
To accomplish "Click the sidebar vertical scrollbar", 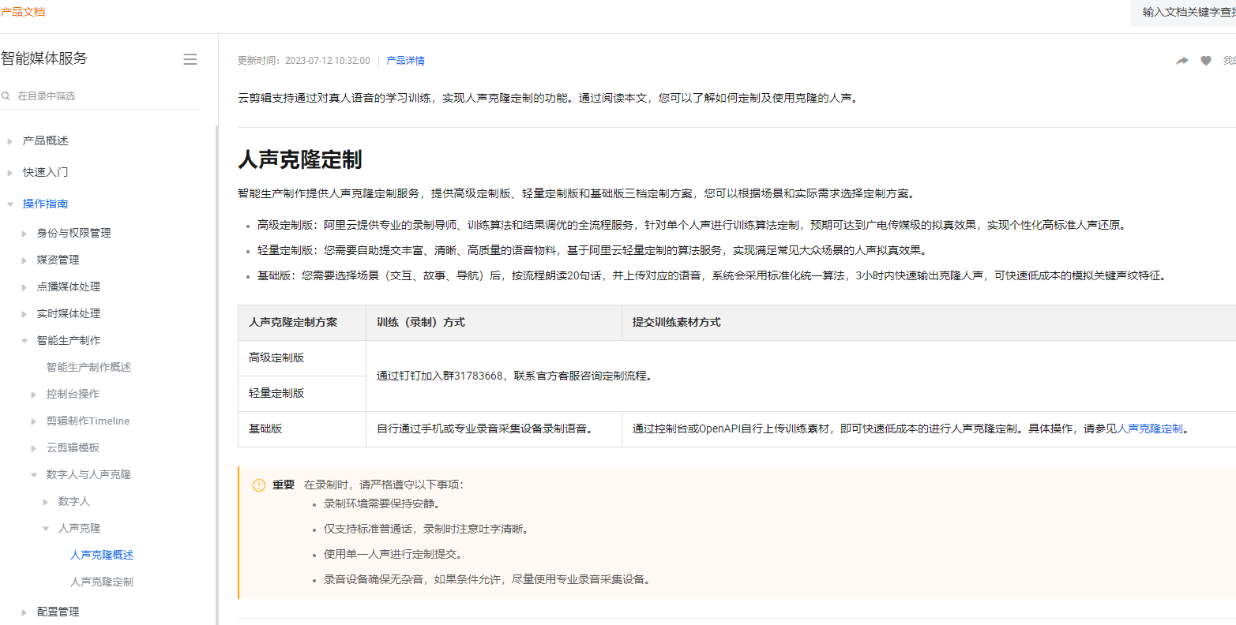I will (x=216, y=375).
